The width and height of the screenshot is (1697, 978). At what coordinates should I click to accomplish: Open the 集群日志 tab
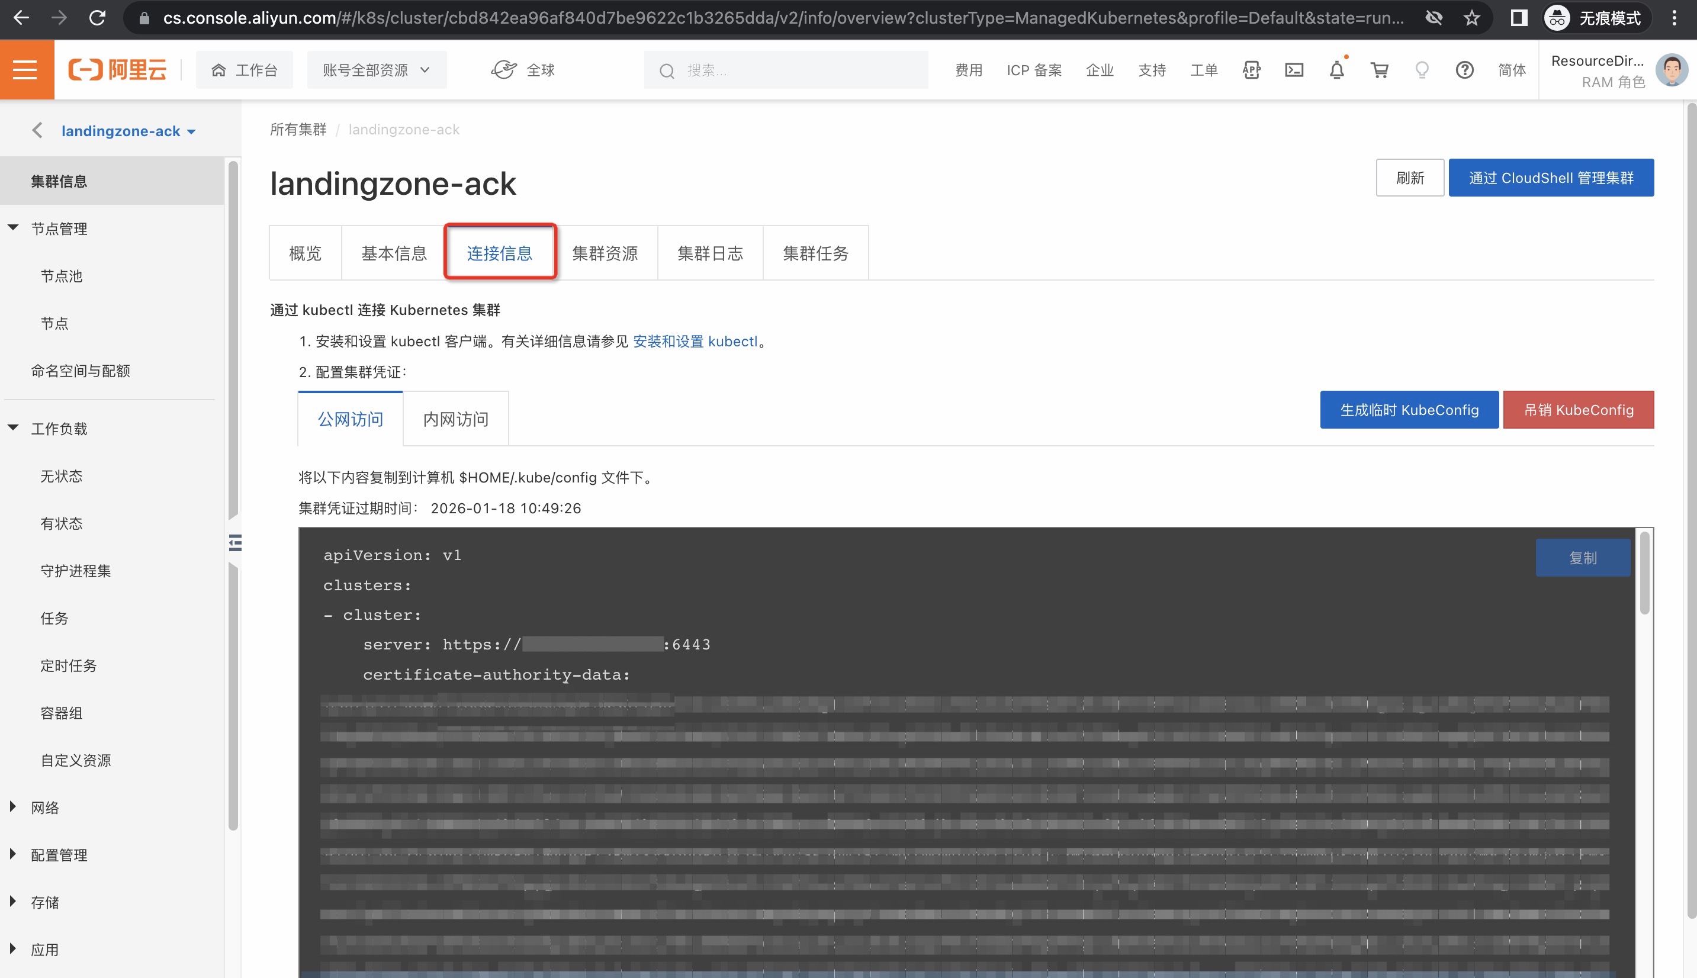pos(711,253)
